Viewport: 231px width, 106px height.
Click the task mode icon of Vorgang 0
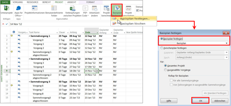point(19,40)
